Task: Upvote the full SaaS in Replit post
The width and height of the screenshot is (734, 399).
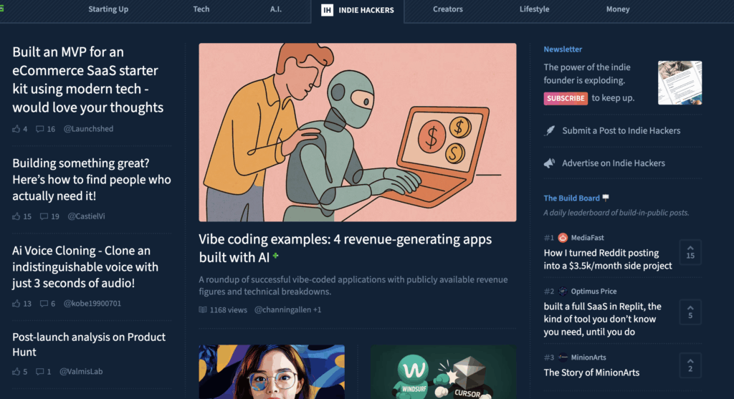Action: tap(690, 312)
